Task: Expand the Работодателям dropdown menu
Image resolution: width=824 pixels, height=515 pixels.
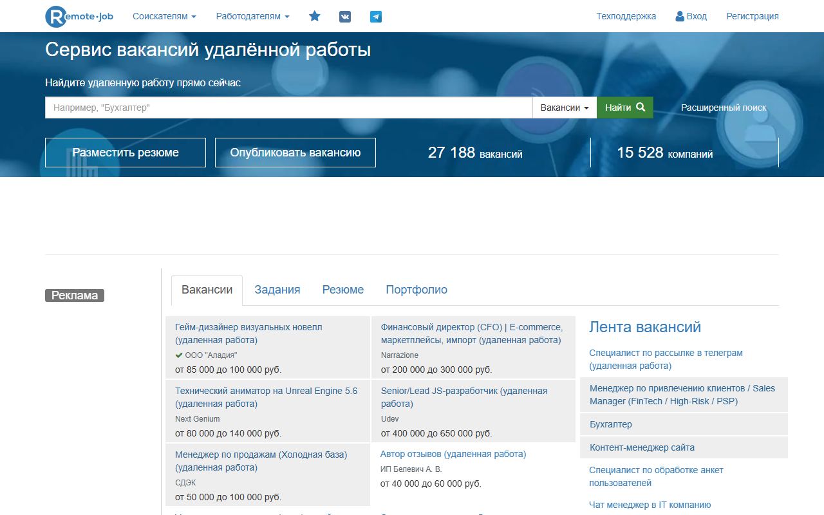Action: (x=252, y=16)
